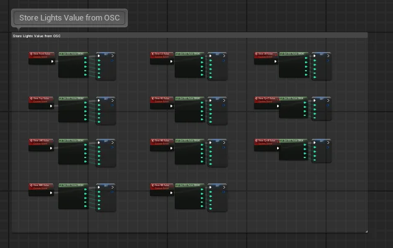Click the blue output pin on Store Front Value's SET node
The height and width of the screenshot is (248, 393).
point(112,60)
